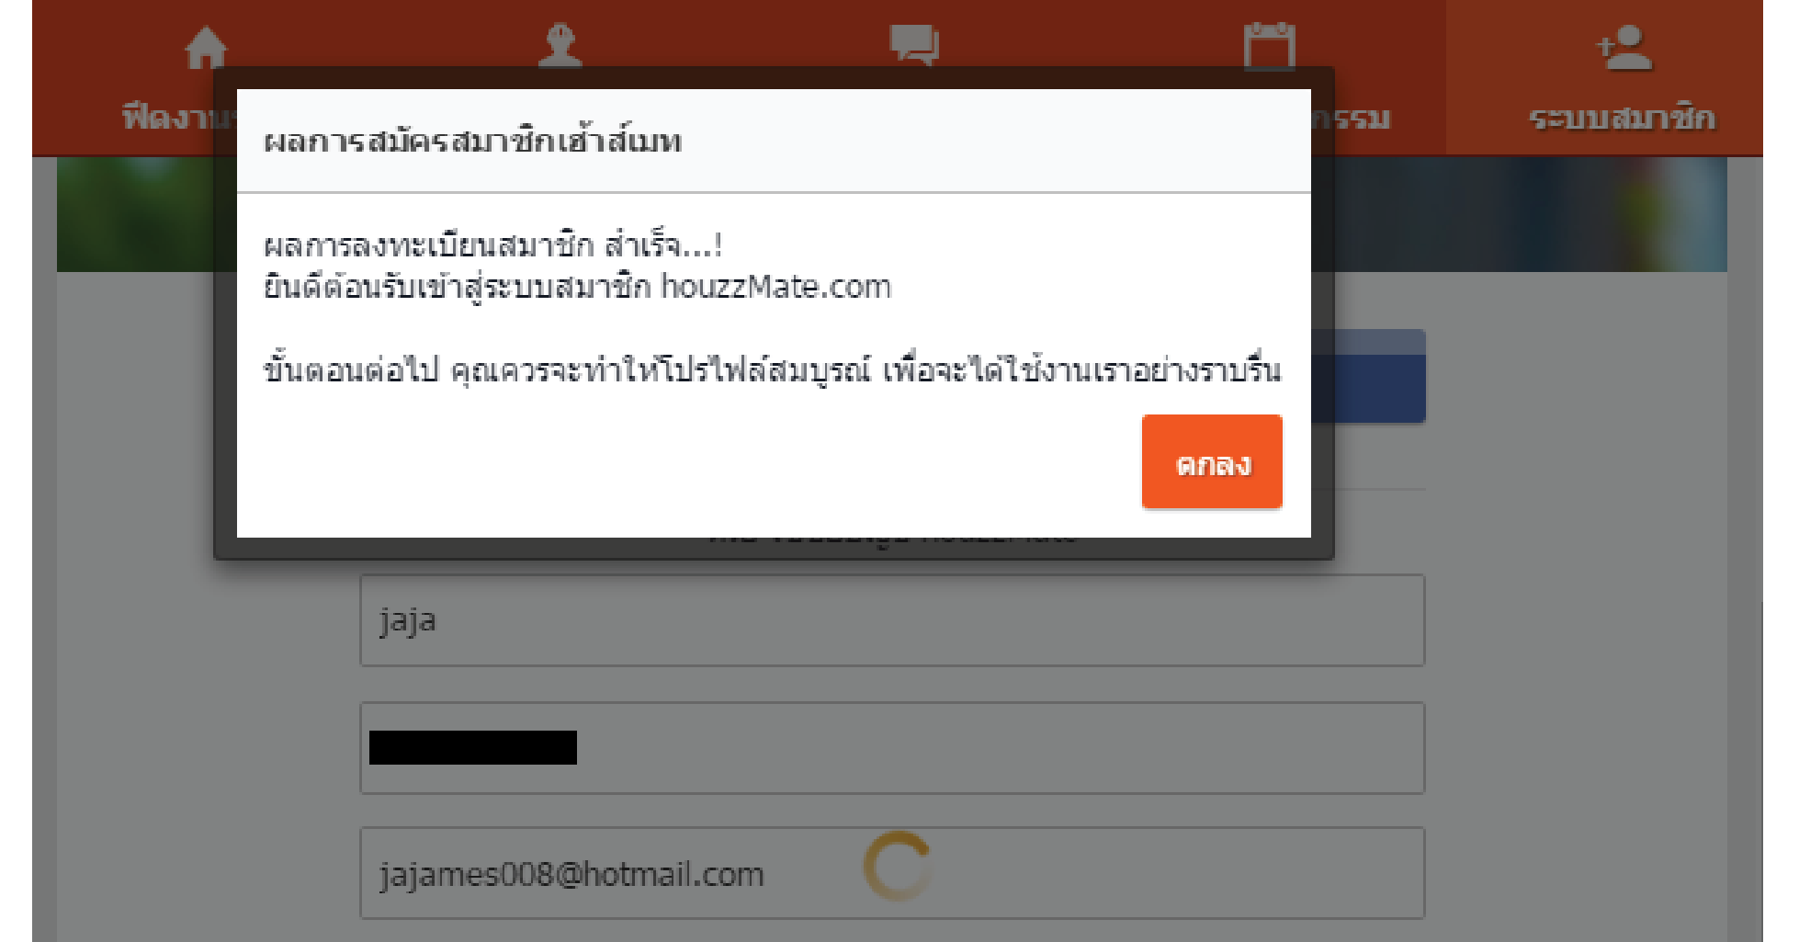Click the dialog header ผลการสมัครสมาชิกเฮ้าส์เมท
The height and width of the screenshot is (942, 1799).
[472, 141]
